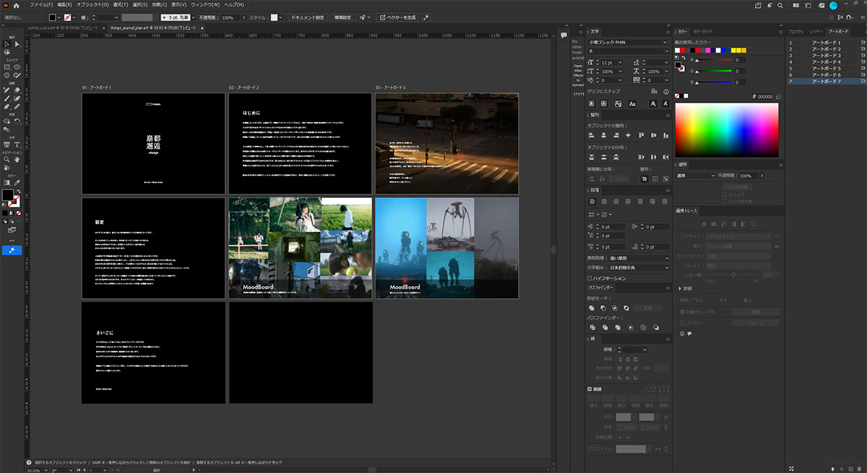Select the Selection tool arrow
867x473 pixels.
coord(7,44)
